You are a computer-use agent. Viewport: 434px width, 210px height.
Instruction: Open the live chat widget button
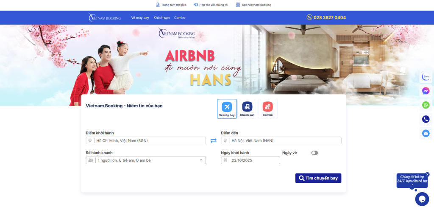tap(422, 199)
